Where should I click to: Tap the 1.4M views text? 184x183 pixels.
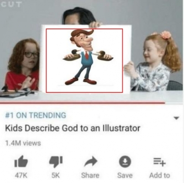(x=23, y=143)
